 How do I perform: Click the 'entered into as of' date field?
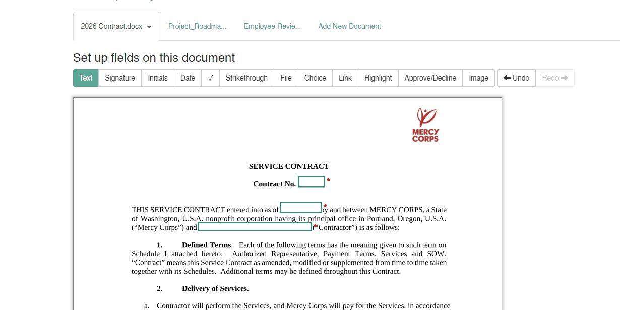pos(301,208)
